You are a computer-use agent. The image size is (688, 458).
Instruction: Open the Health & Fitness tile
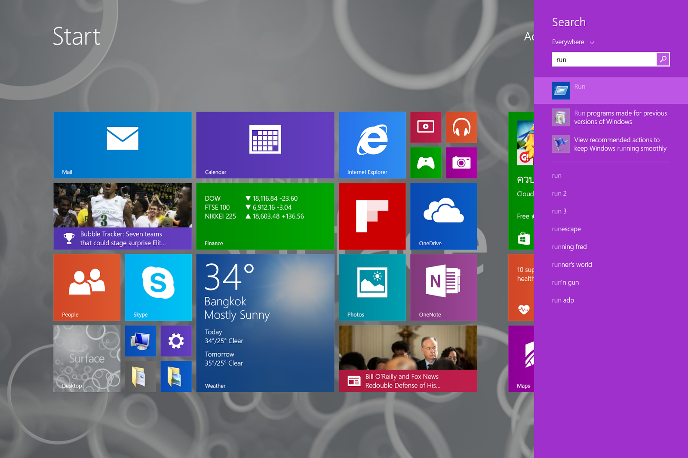pos(521,287)
